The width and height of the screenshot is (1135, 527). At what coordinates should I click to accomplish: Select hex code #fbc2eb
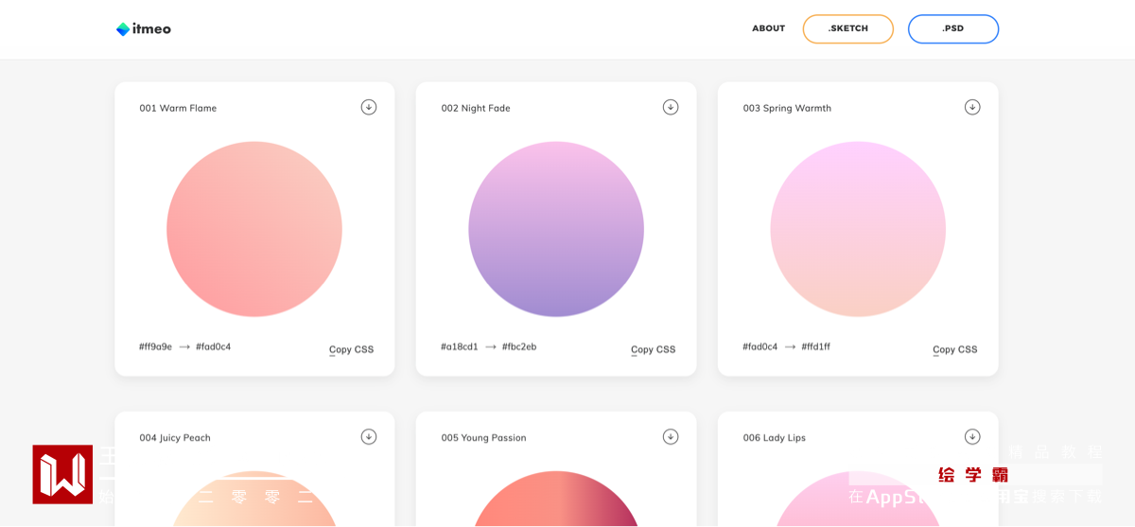(x=519, y=346)
